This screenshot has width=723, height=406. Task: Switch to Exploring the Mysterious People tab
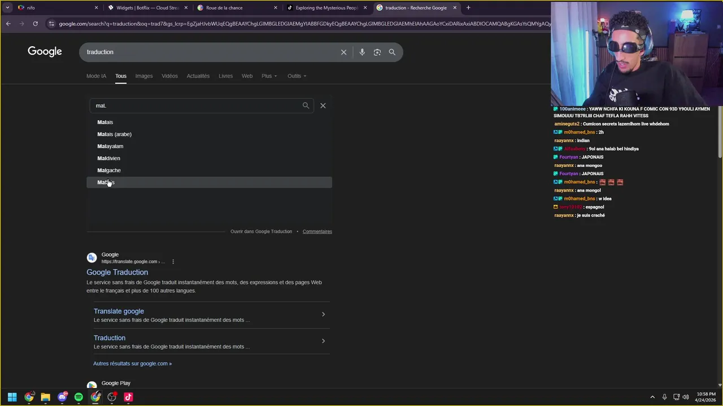326,8
